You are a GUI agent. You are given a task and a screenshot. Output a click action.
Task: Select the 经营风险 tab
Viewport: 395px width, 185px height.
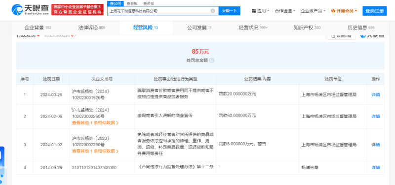146,28
